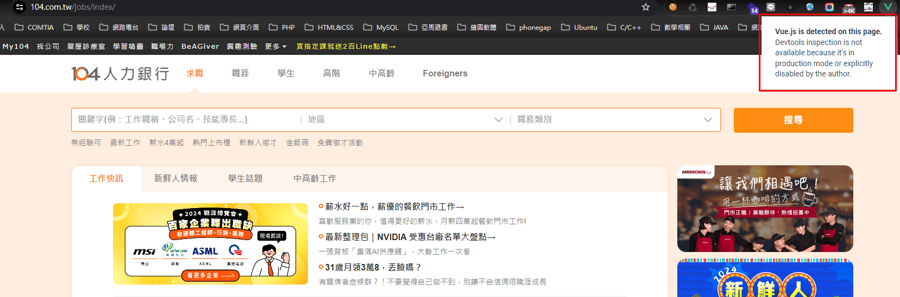Screen dimensions: 900x297
Task: Switch to the 新鮮人情報 tab
Action: point(175,178)
